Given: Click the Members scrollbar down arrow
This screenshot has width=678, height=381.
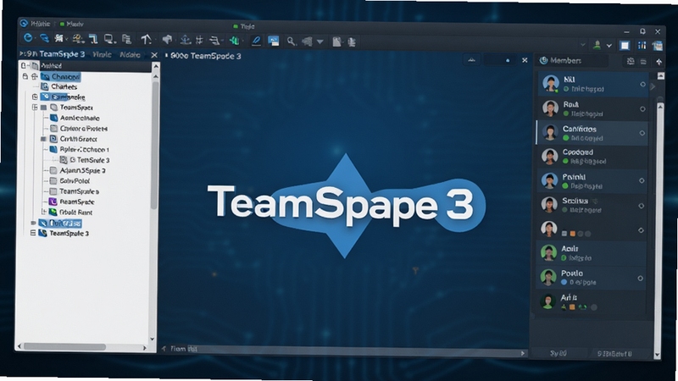Looking at the screenshot, I should pos(658,355).
